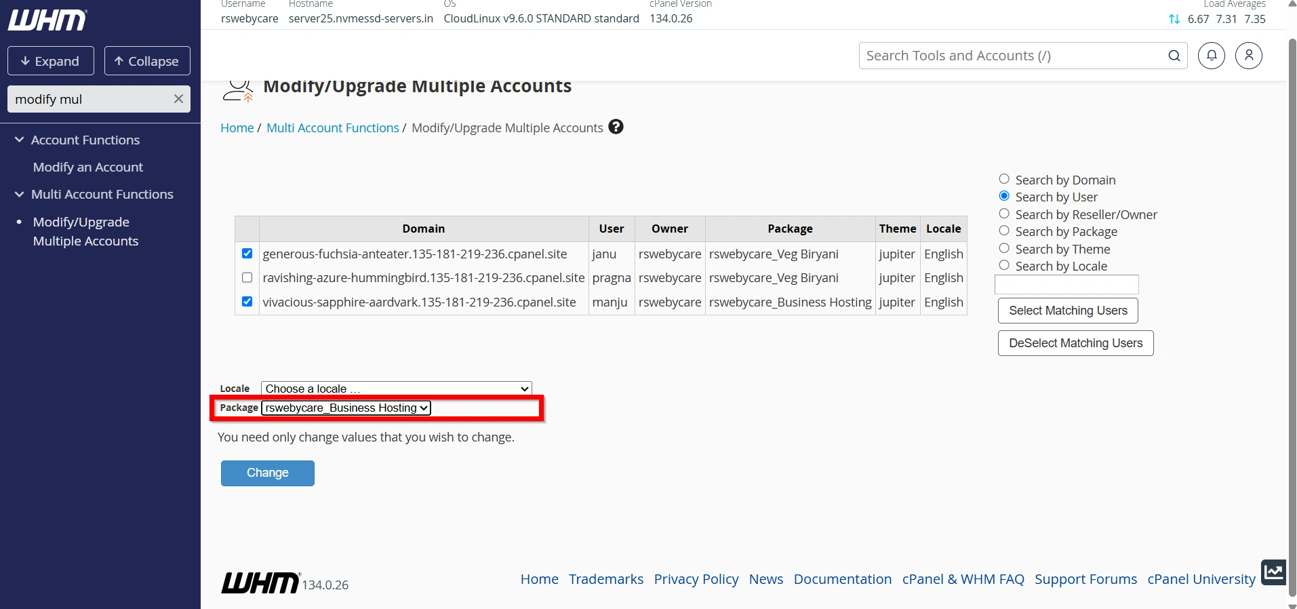The height and width of the screenshot is (609, 1297).
Task: Click the Owner column header
Action: point(670,229)
